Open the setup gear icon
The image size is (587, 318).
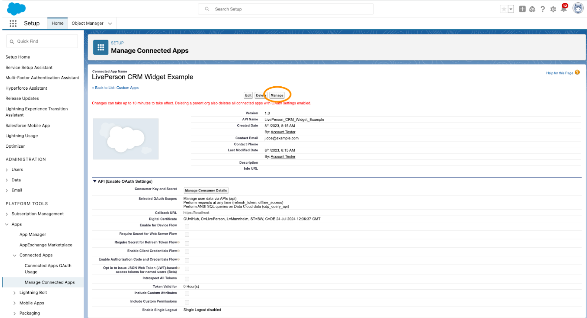coord(553,9)
